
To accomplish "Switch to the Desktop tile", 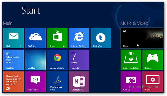I will click(x=35, y=60).
